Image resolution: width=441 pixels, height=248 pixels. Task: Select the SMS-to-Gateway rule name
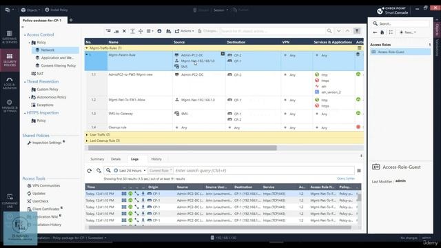[121, 114]
